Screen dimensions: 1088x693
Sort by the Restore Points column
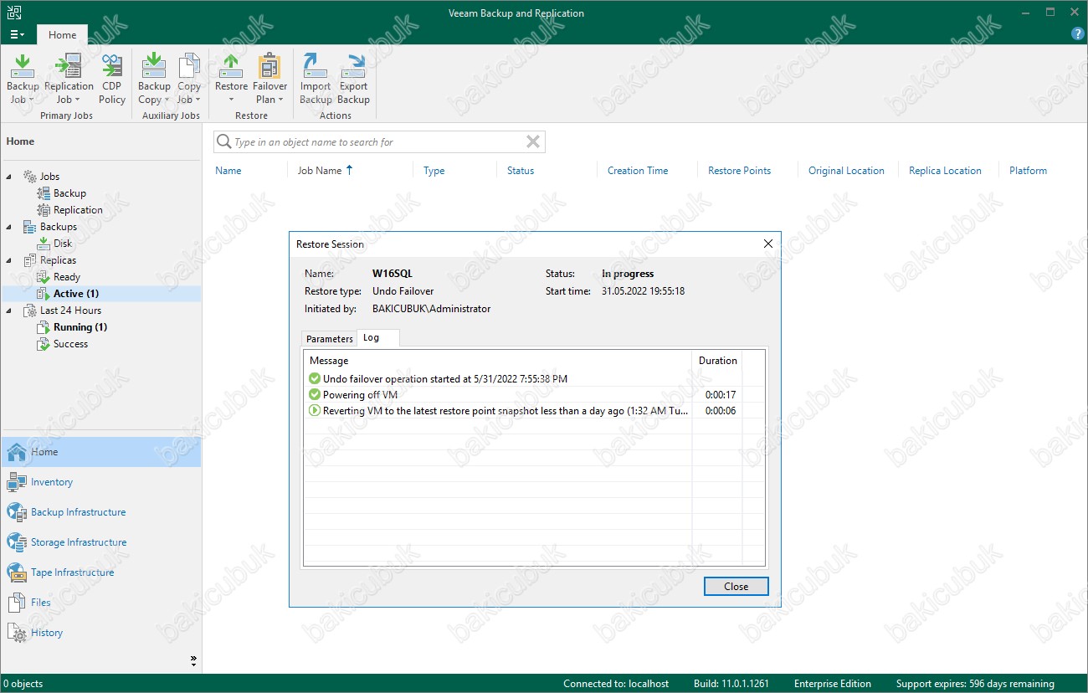click(739, 171)
